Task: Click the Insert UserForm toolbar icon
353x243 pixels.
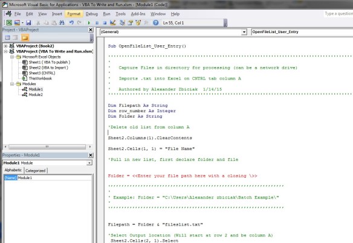Action: (x=17, y=23)
